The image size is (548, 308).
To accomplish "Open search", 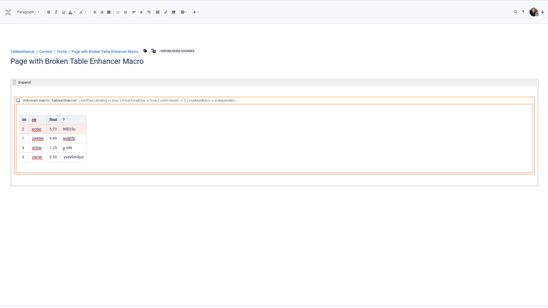I will pyautogui.click(x=515, y=12).
